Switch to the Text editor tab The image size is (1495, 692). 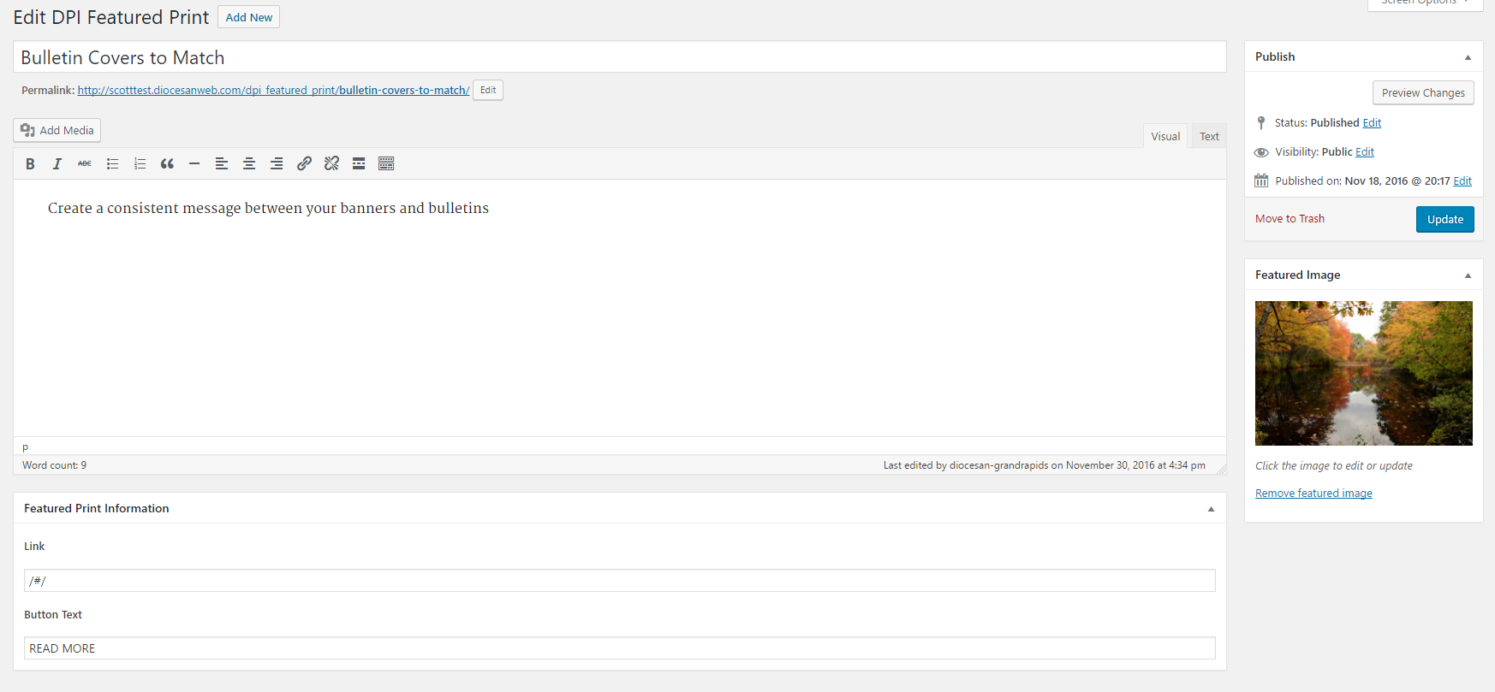click(x=1209, y=137)
